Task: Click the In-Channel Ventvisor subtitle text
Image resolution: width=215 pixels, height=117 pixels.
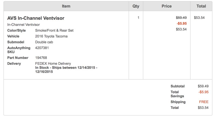Action: click(x=23, y=25)
